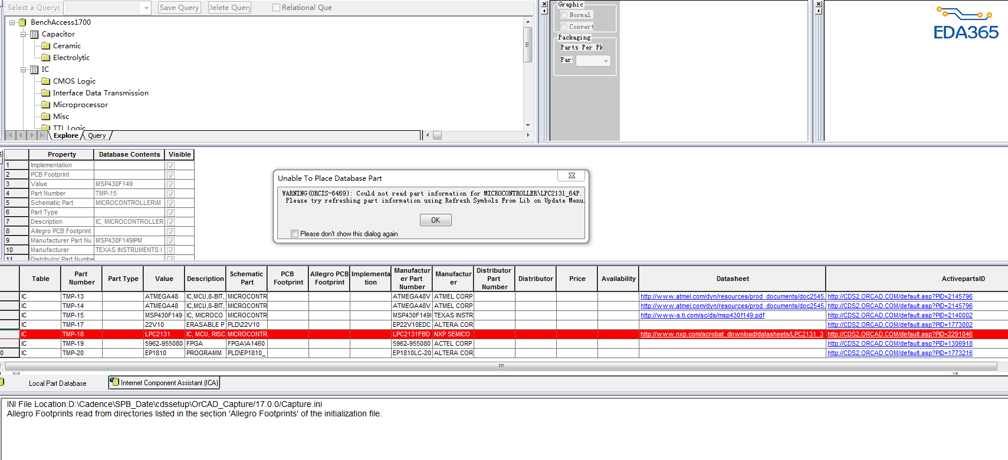
Task: Click the EP1810 value cell
Action: click(x=164, y=353)
